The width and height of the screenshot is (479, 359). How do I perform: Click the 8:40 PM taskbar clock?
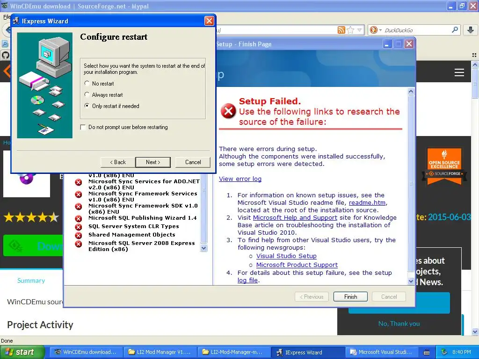pos(462,352)
